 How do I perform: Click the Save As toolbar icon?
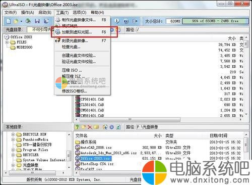[x=46, y=21]
